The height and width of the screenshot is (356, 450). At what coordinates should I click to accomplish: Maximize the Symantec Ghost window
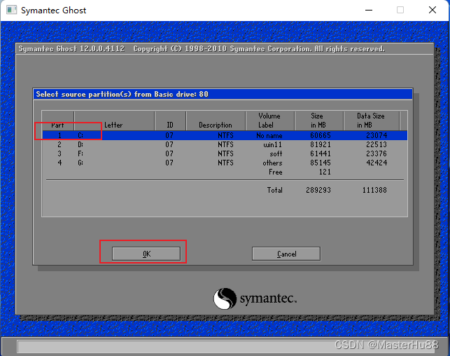400,10
